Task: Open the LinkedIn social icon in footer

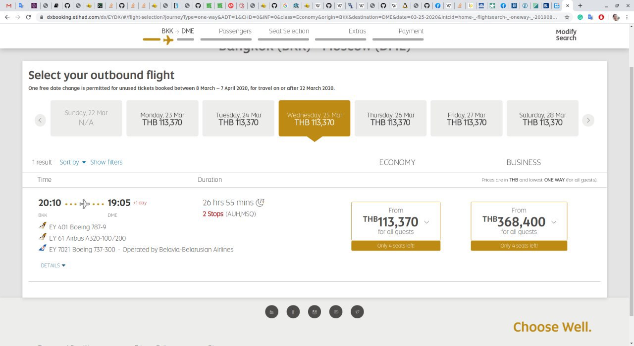Action: click(271, 312)
